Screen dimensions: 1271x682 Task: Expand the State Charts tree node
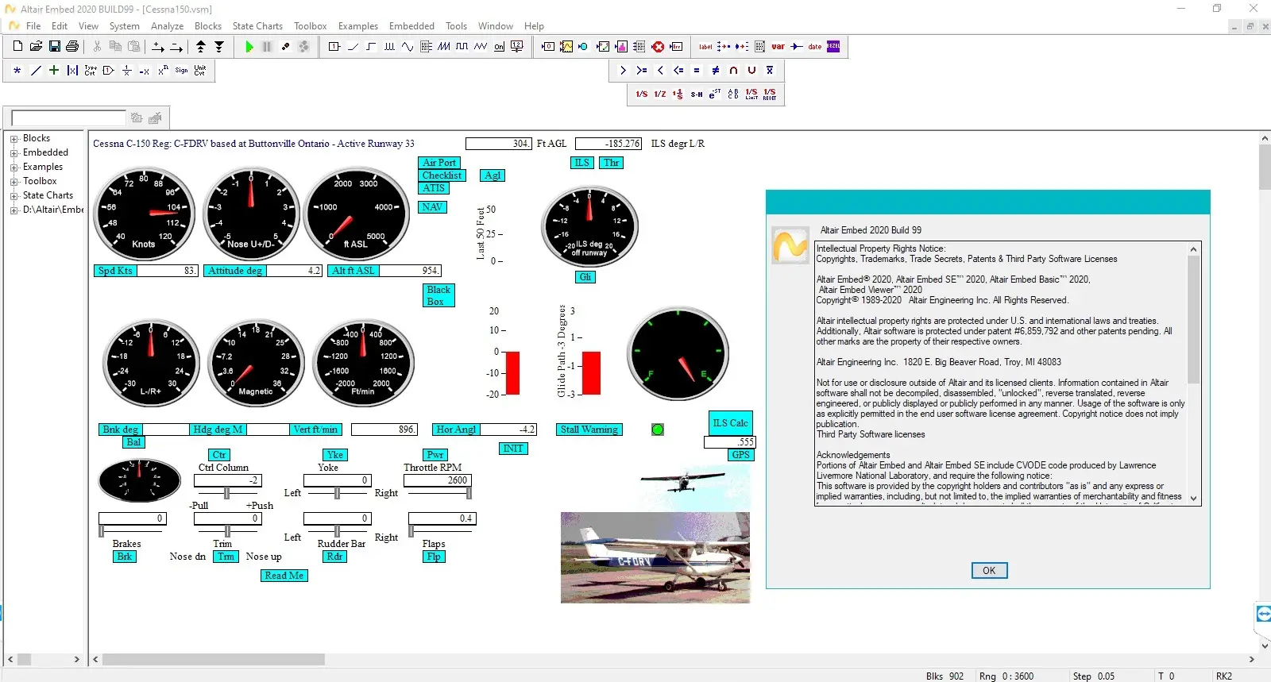pyautogui.click(x=14, y=196)
